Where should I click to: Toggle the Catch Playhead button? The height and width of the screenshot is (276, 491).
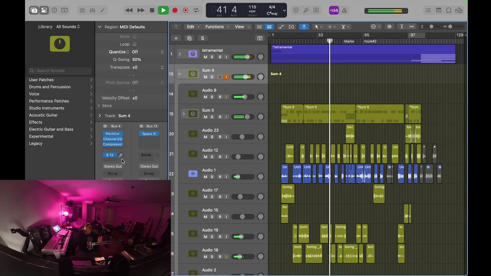(x=304, y=27)
